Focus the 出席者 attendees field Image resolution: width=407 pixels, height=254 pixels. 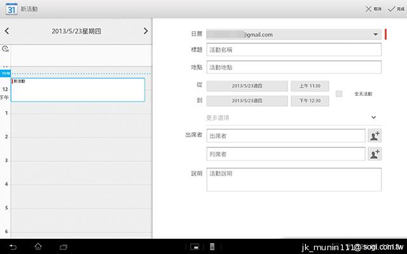286,136
